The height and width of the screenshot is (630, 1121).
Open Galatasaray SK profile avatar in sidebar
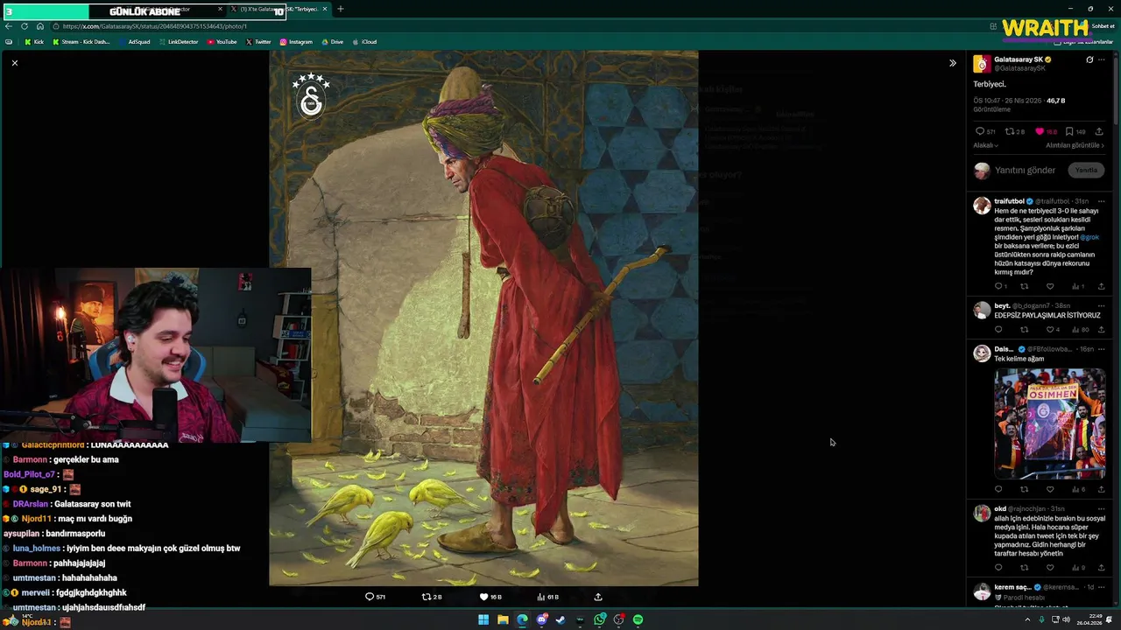[x=982, y=64]
